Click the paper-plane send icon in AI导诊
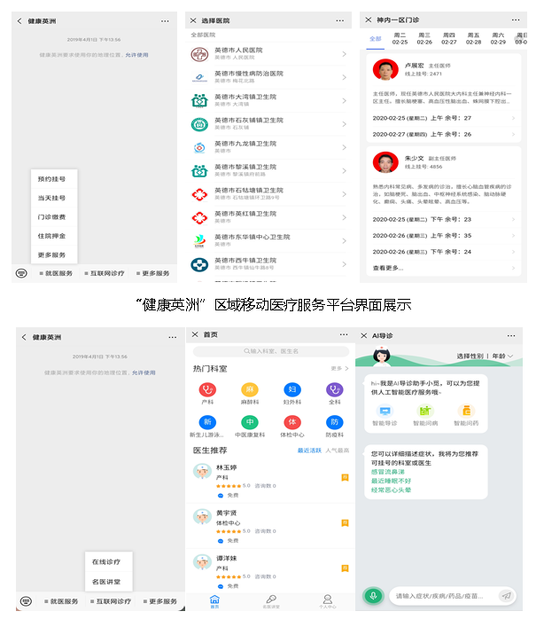Viewport: 544px width, 627px height. (x=506, y=596)
